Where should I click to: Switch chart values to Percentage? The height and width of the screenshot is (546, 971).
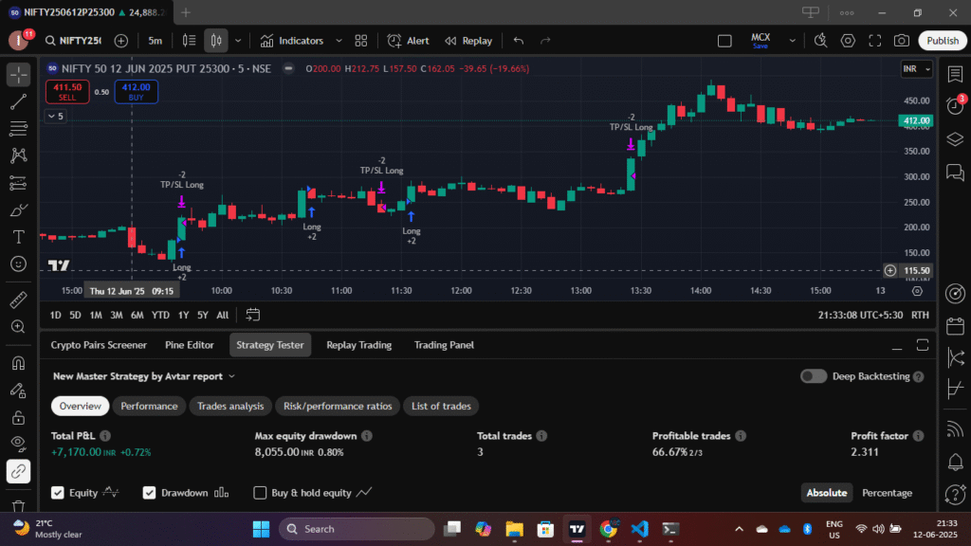pos(887,493)
